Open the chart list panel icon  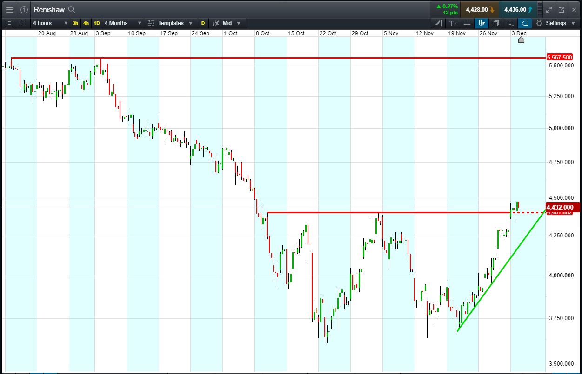pyautogui.click(x=9, y=23)
